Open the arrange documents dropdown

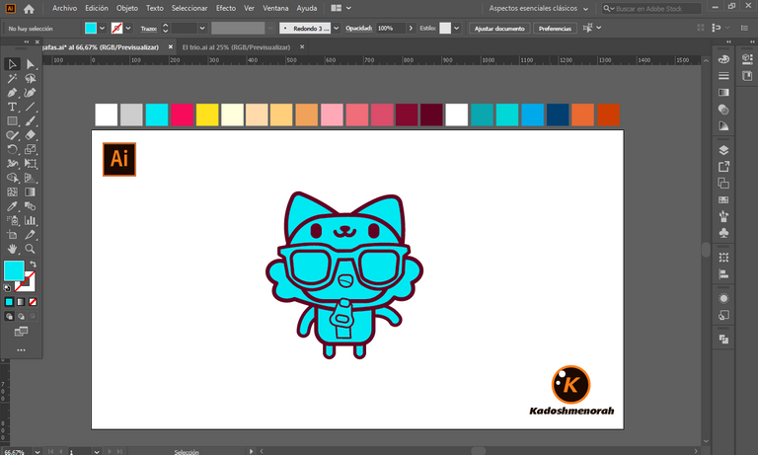[x=341, y=8]
